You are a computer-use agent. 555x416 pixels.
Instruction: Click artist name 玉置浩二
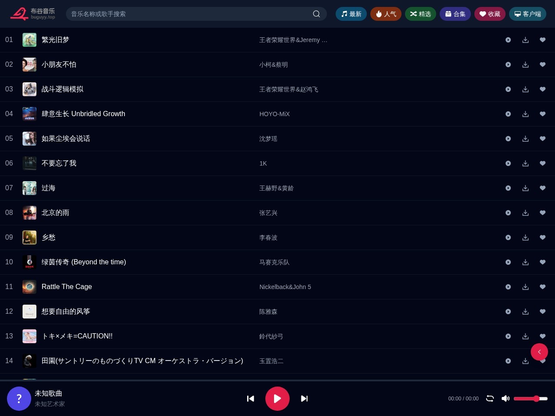coord(271,361)
